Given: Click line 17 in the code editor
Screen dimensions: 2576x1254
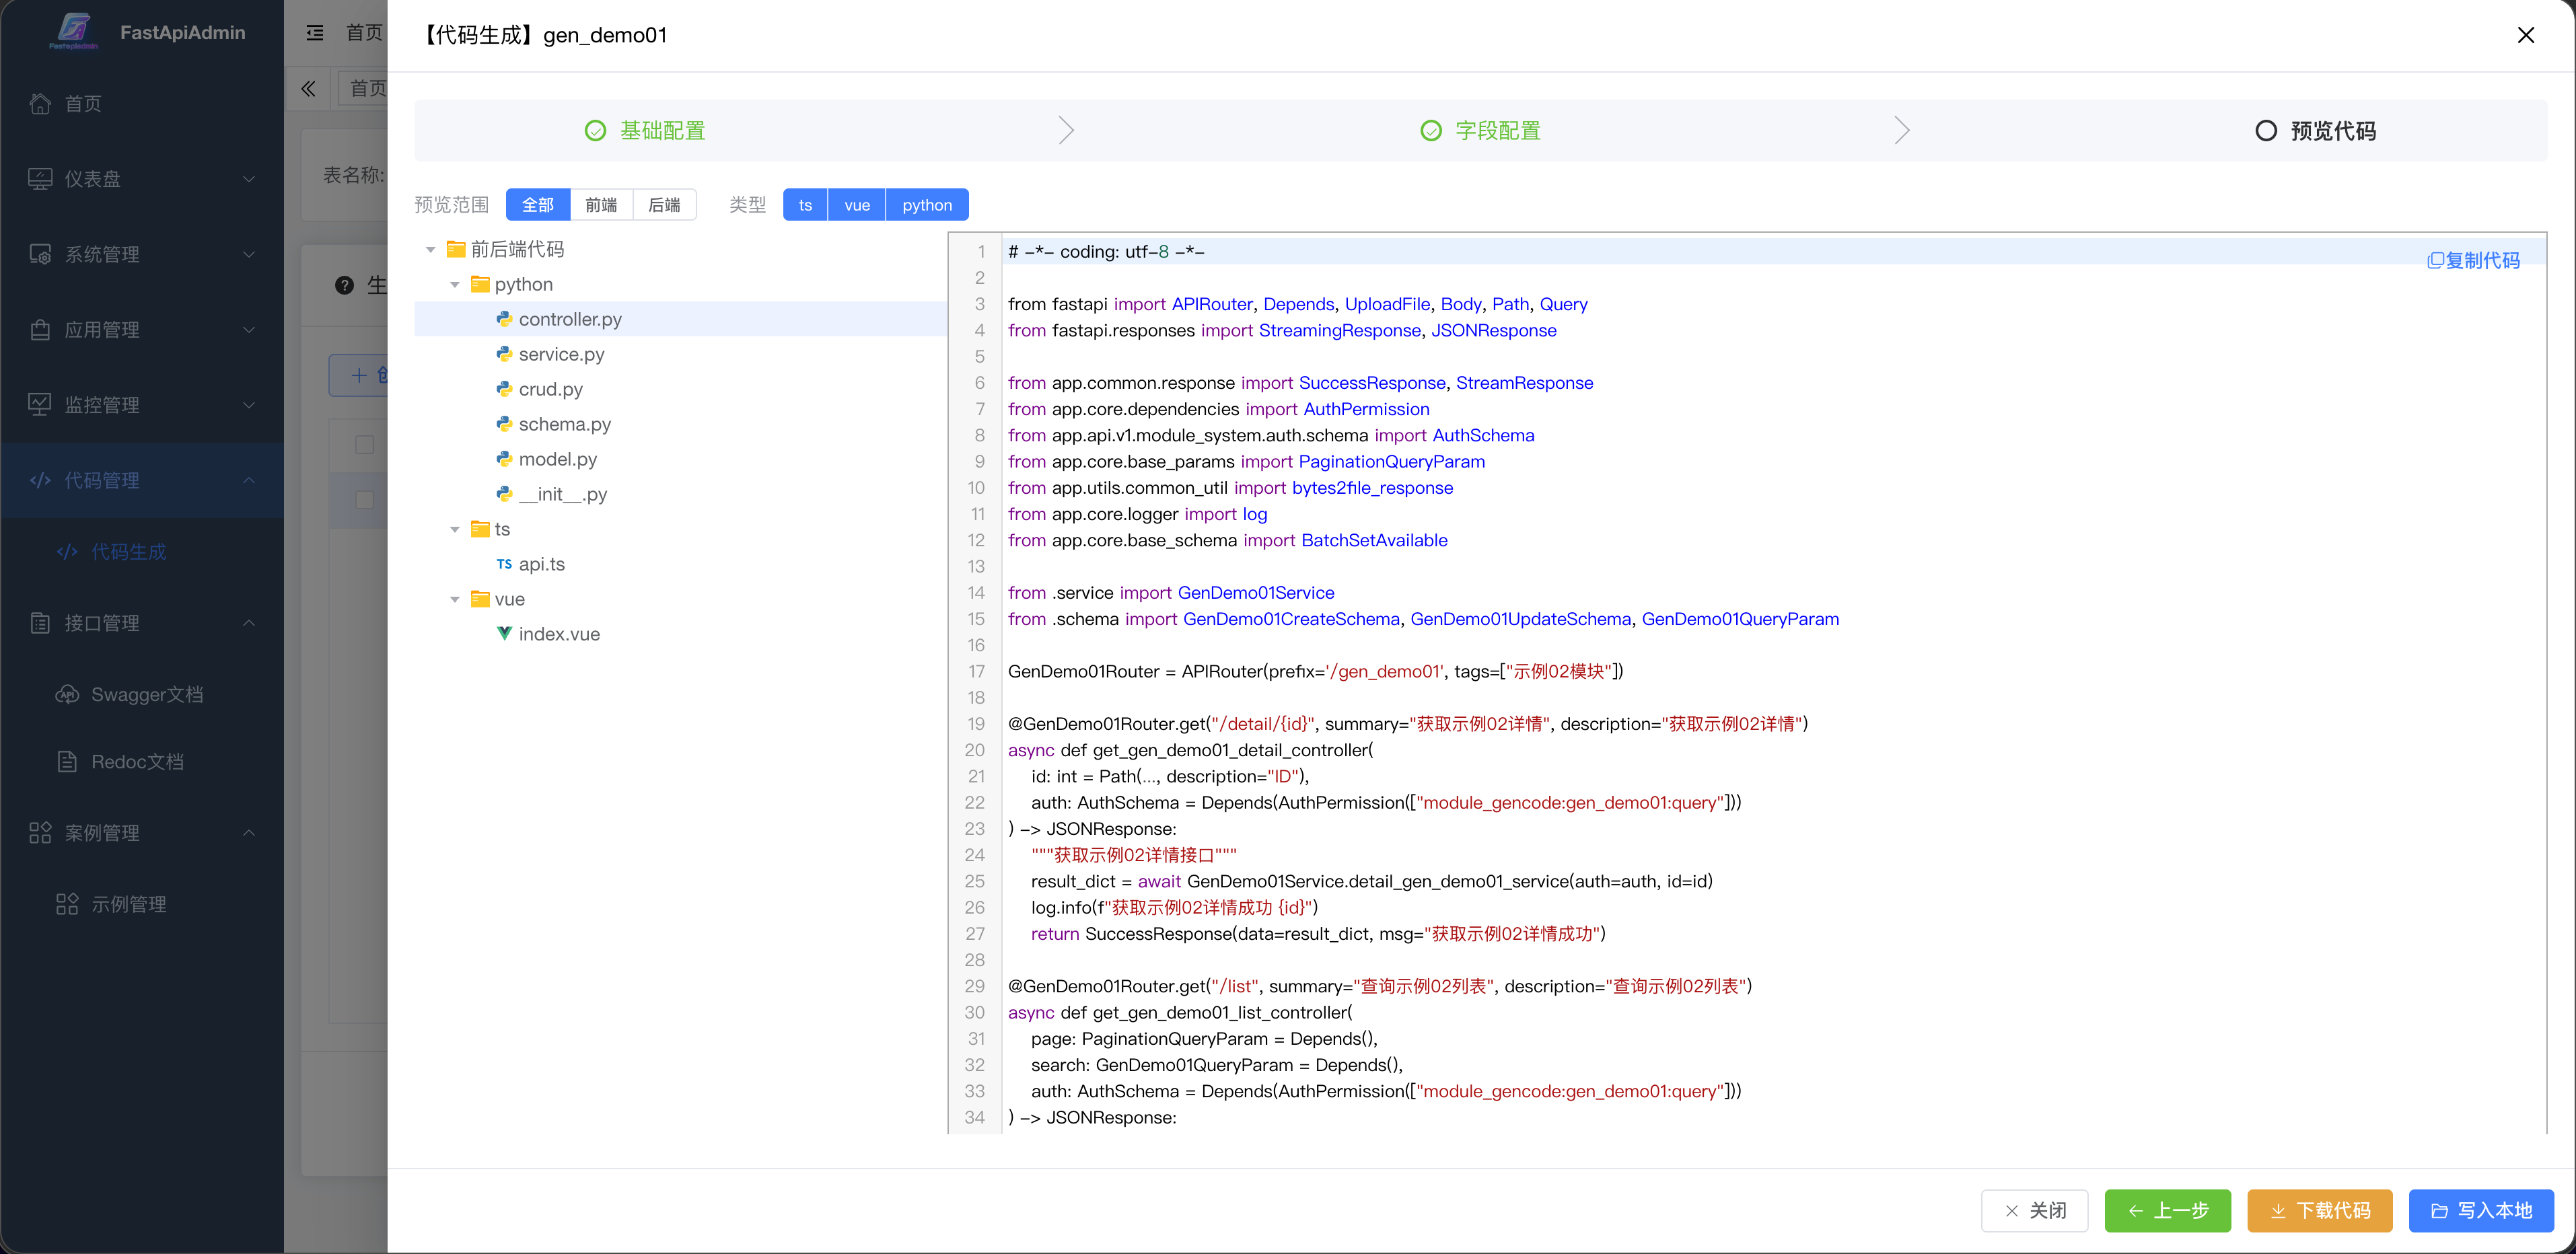Looking at the screenshot, I should coord(1315,671).
